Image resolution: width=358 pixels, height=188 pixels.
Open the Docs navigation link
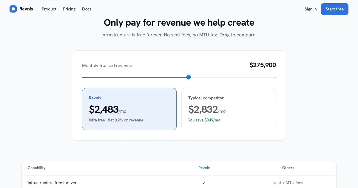coord(87,9)
